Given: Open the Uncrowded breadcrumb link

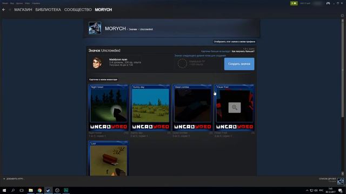Looking at the screenshot, I should pyautogui.click(x=146, y=29).
